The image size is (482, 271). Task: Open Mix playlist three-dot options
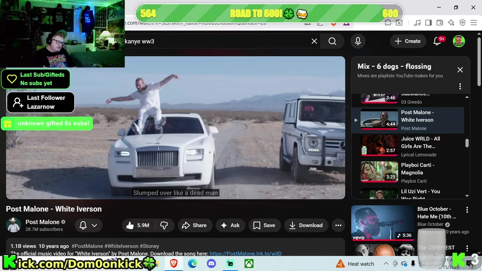tap(460, 87)
